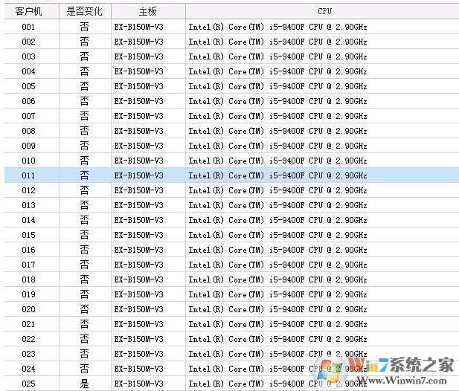The height and width of the screenshot is (391, 459).
Task: Select client number 003
Action: [x=28, y=56]
